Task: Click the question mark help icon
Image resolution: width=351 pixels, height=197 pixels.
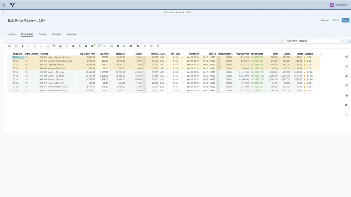Action: click(346, 115)
